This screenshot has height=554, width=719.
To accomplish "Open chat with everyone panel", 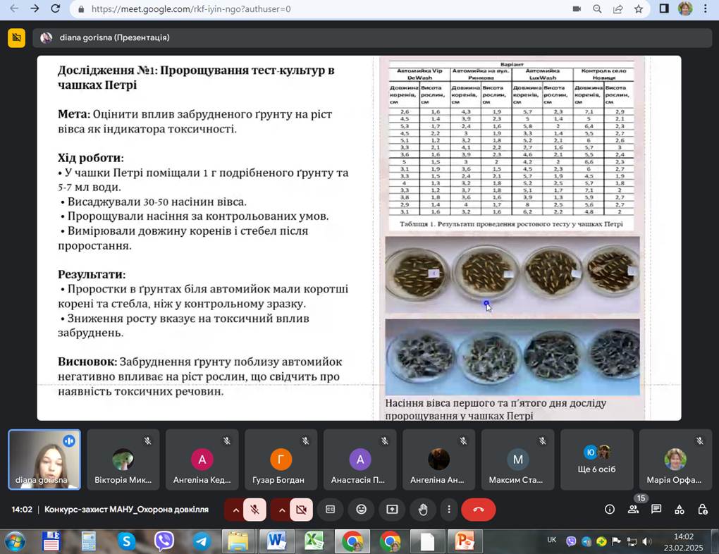I will [656, 510].
